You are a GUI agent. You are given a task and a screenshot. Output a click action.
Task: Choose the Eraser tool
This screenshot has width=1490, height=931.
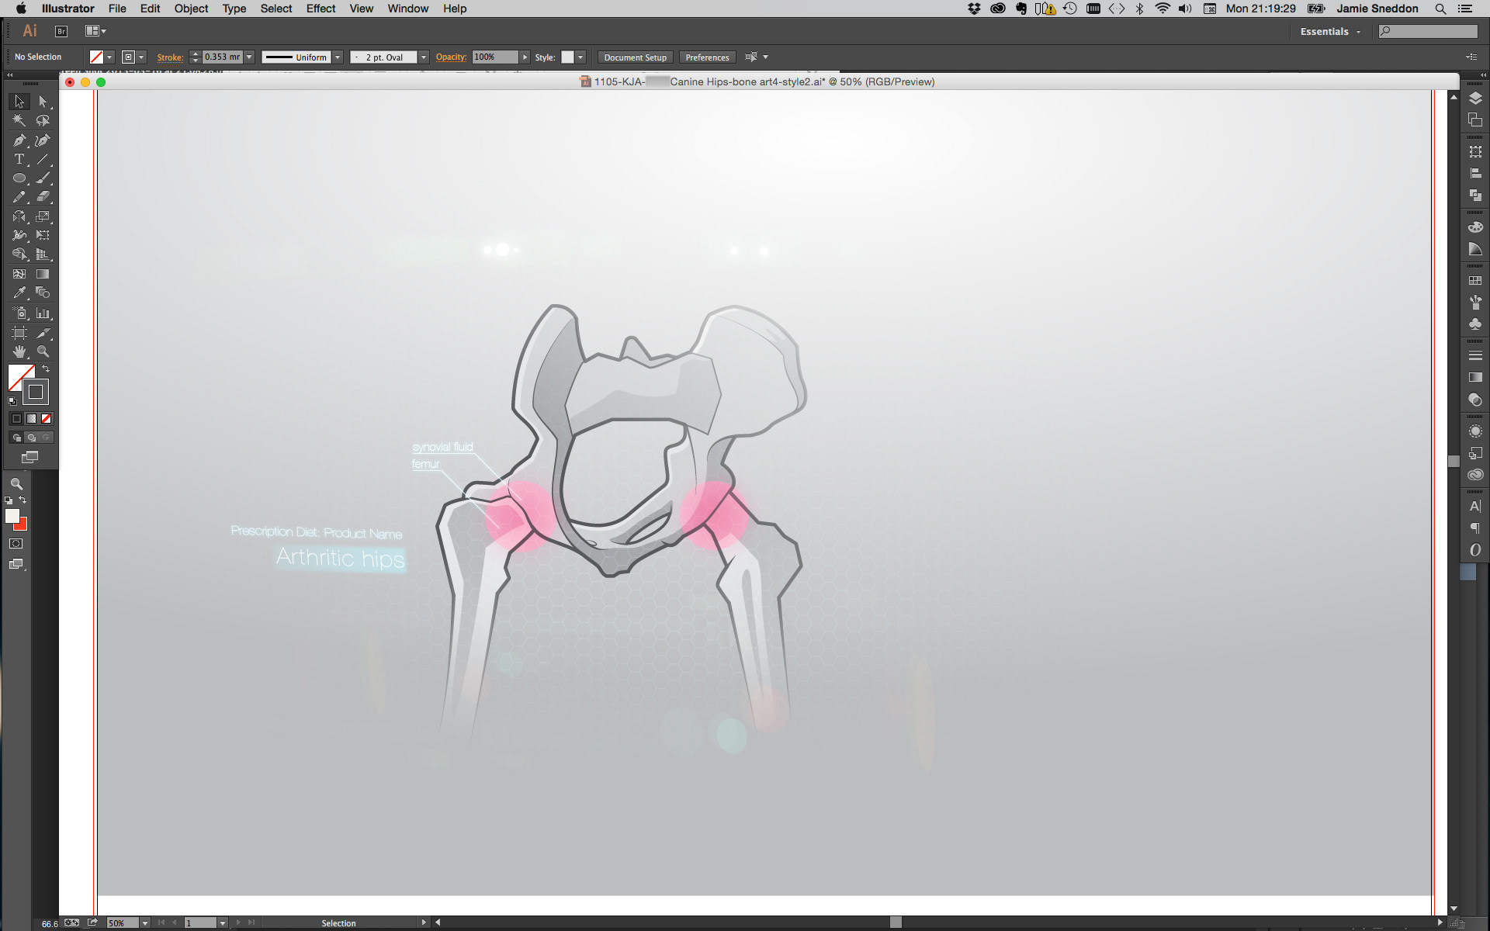tap(43, 197)
